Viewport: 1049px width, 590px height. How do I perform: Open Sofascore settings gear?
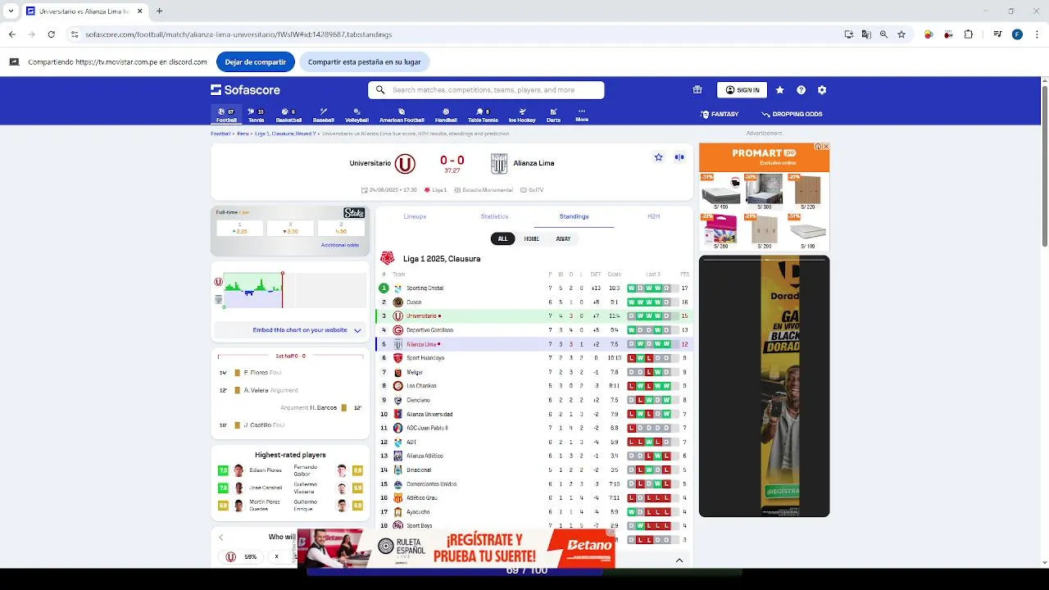click(x=822, y=90)
